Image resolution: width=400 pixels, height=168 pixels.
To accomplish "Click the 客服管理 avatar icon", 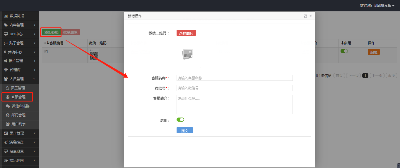I will coord(8,97).
